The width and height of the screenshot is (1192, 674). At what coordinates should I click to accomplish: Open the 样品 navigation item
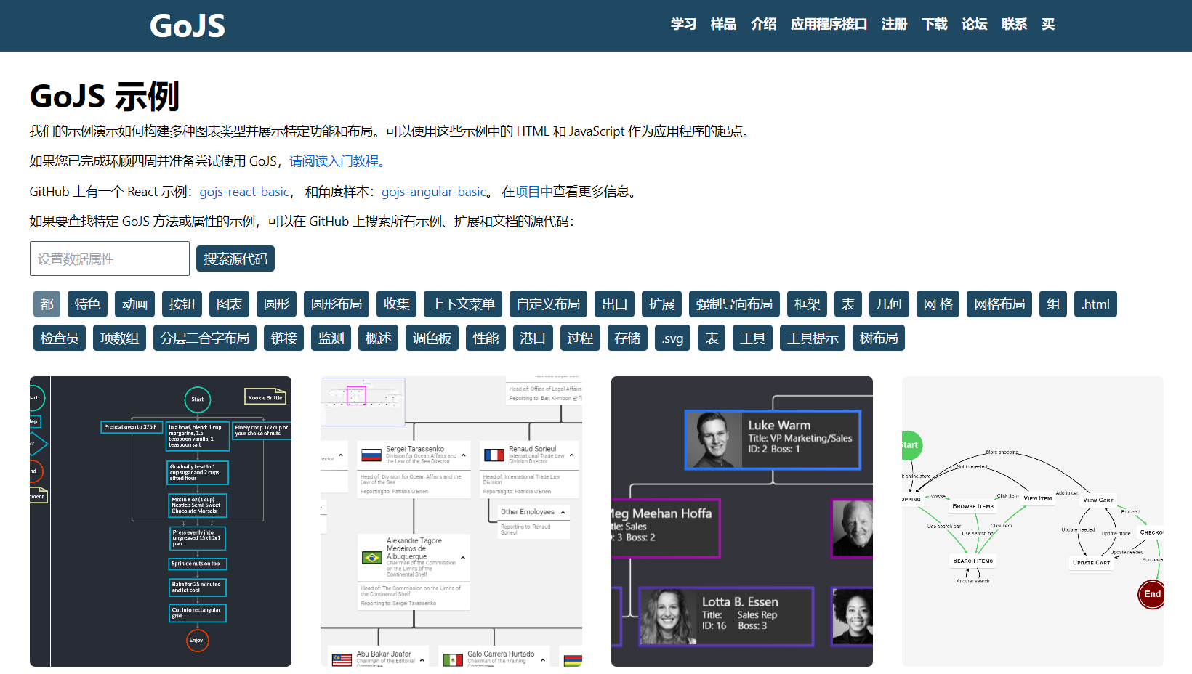(722, 24)
